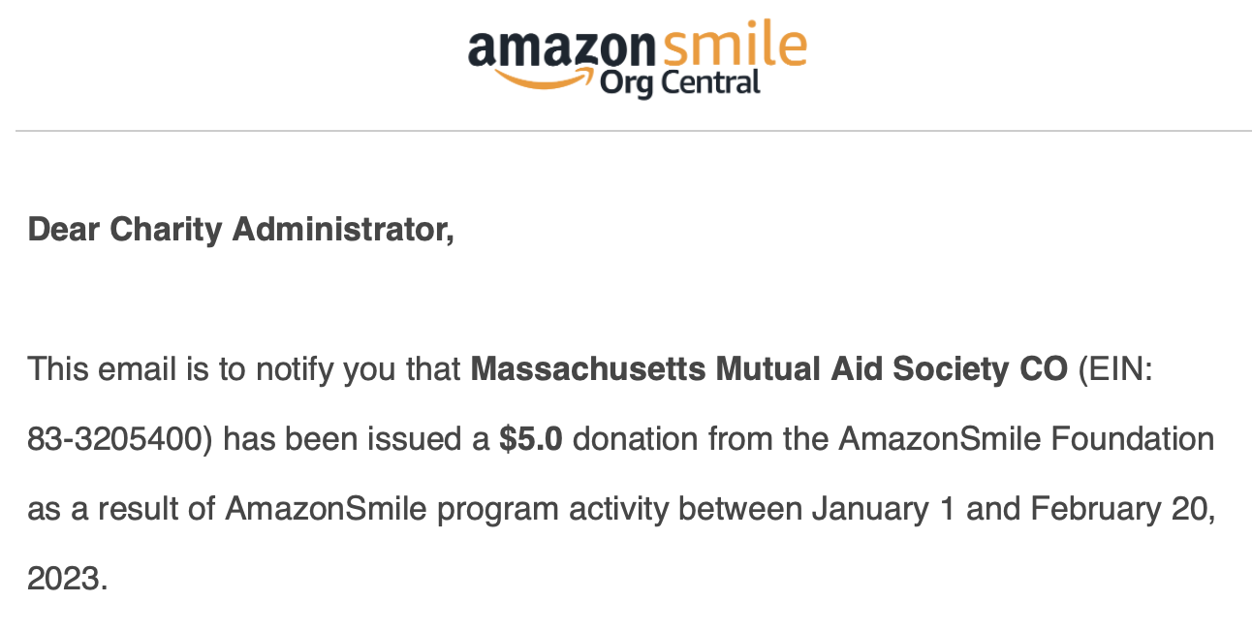
Task: Click the word "donation" after the amount
Action: click(x=635, y=439)
